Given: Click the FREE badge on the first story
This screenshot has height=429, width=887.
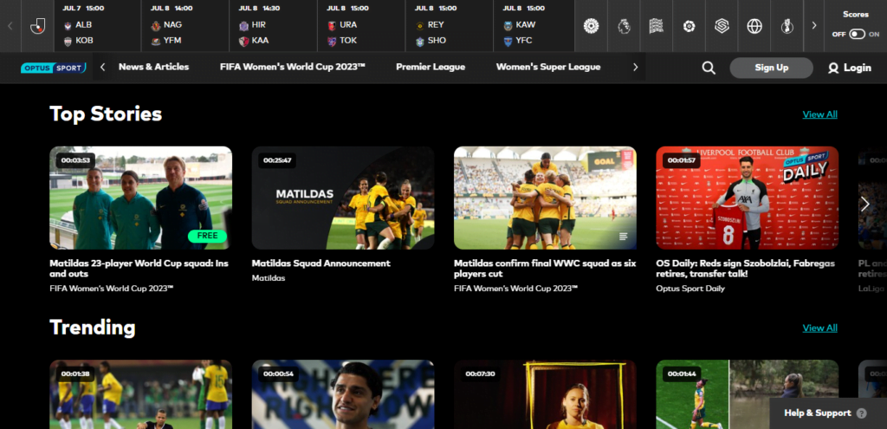Looking at the screenshot, I should (x=207, y=236).
